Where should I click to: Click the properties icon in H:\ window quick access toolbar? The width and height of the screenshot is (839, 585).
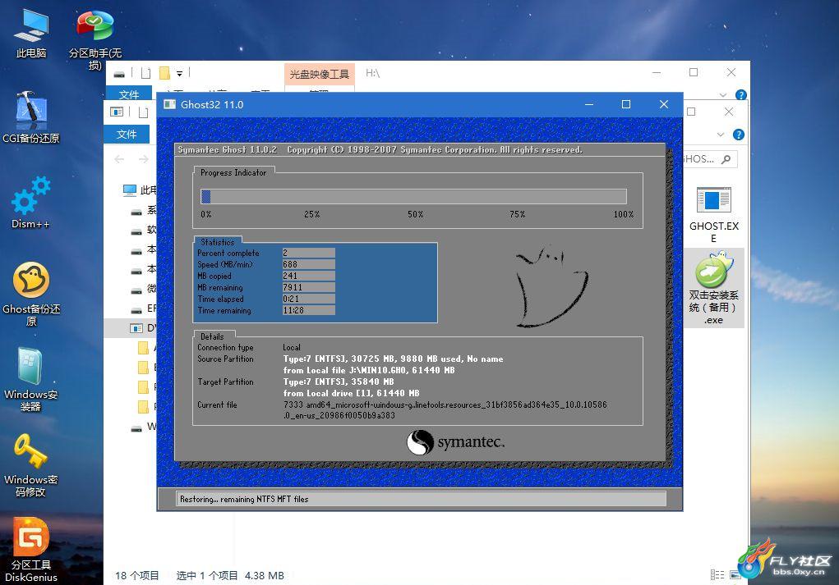(x=145, y=73)
